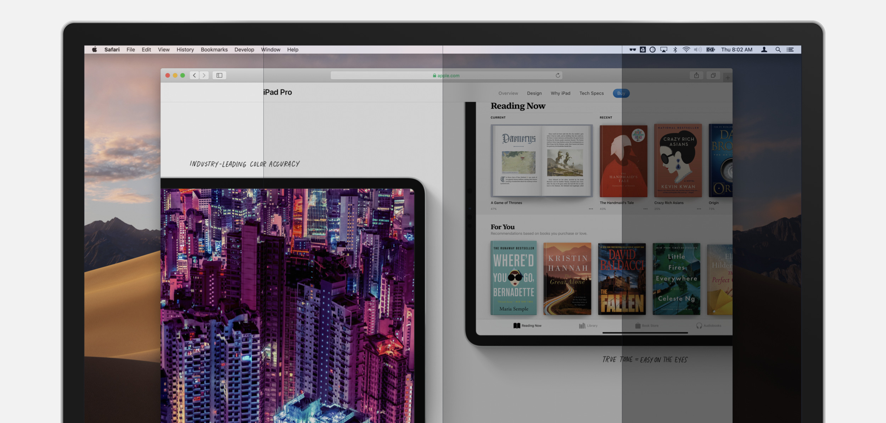The width and height of the screenshot is (886, 423).
Task: Open The Handmaid's Tale cover
Action: coord(623,161)
